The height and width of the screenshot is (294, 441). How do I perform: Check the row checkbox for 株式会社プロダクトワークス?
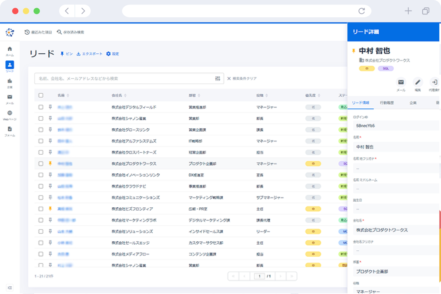(41, 163)
